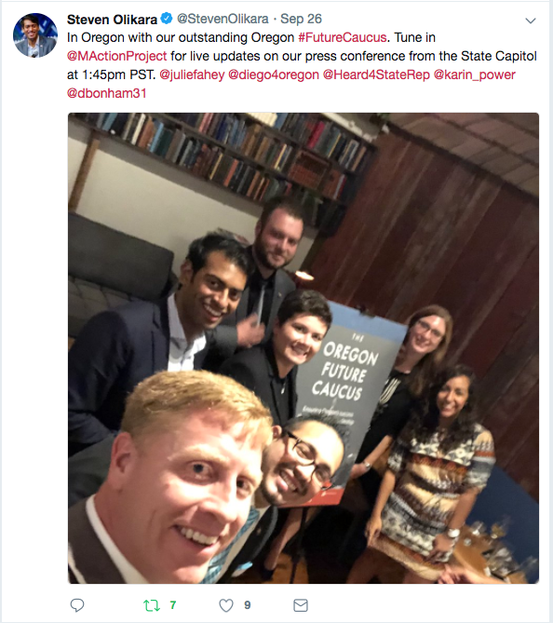Click the @StevenOlikara handle
The width and height of the screenshot is (553, 623).
point(223,19)
